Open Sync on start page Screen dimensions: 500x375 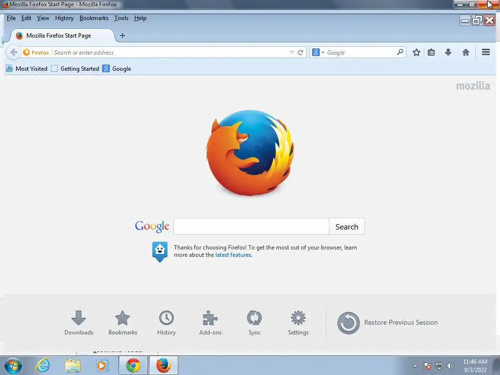click(254, 323)
